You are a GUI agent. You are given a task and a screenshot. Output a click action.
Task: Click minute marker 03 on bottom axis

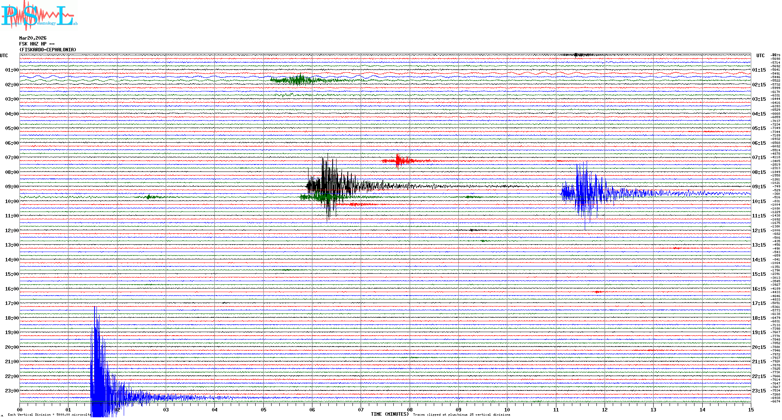coord(166,409)
